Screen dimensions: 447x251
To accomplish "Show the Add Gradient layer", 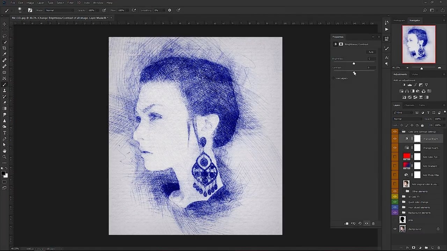I will tap(395, 166).
